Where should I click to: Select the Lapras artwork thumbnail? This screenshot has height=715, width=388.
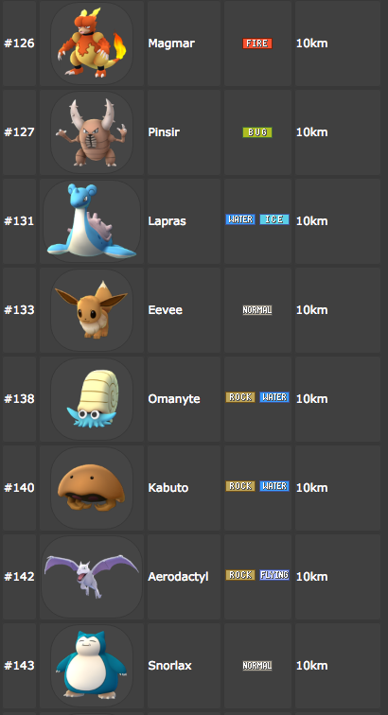[91, 221]
